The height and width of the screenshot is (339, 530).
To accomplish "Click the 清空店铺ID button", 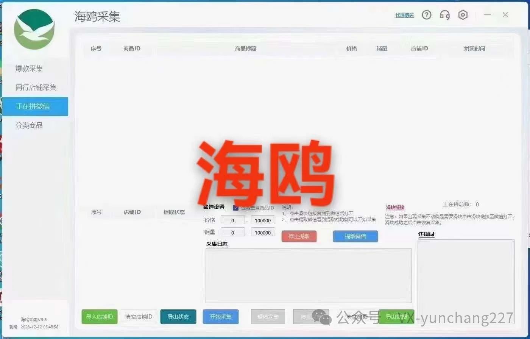I will pos(139,317).
